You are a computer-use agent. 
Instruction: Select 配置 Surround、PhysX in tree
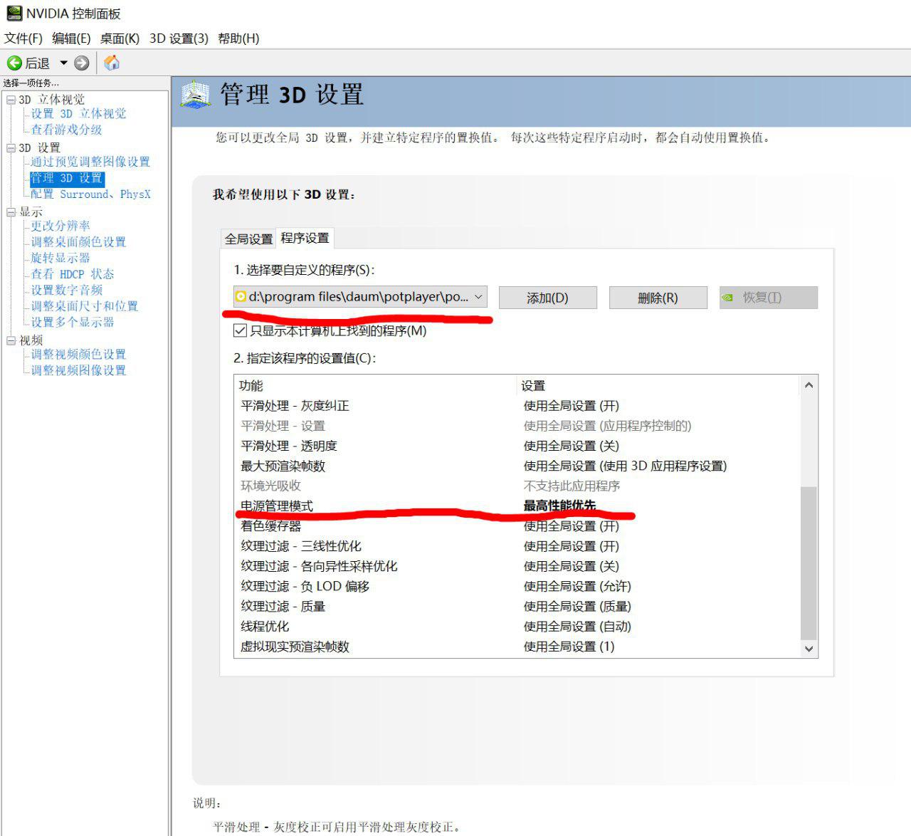pyautogui.click(x=90, y=194)
